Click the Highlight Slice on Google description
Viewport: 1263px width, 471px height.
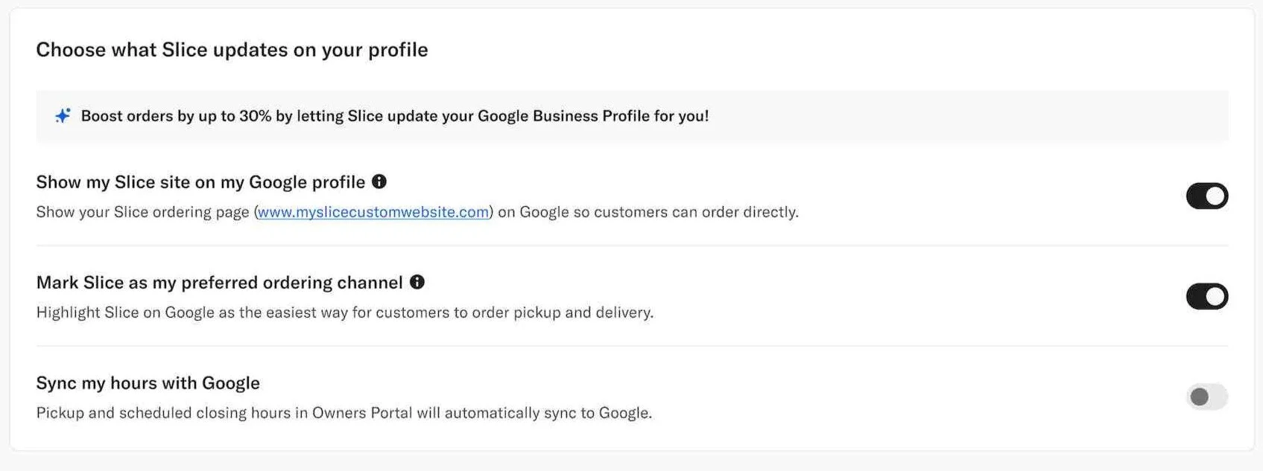coord(344,313)
